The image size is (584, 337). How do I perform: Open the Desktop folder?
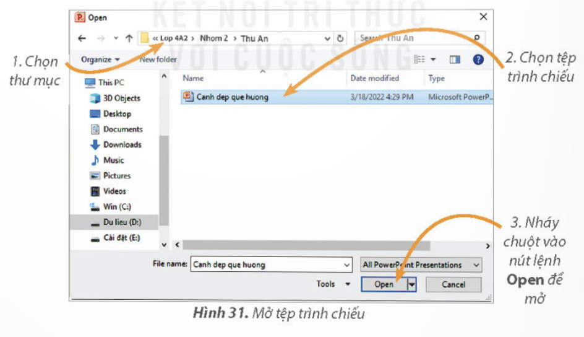coord(117,114)
